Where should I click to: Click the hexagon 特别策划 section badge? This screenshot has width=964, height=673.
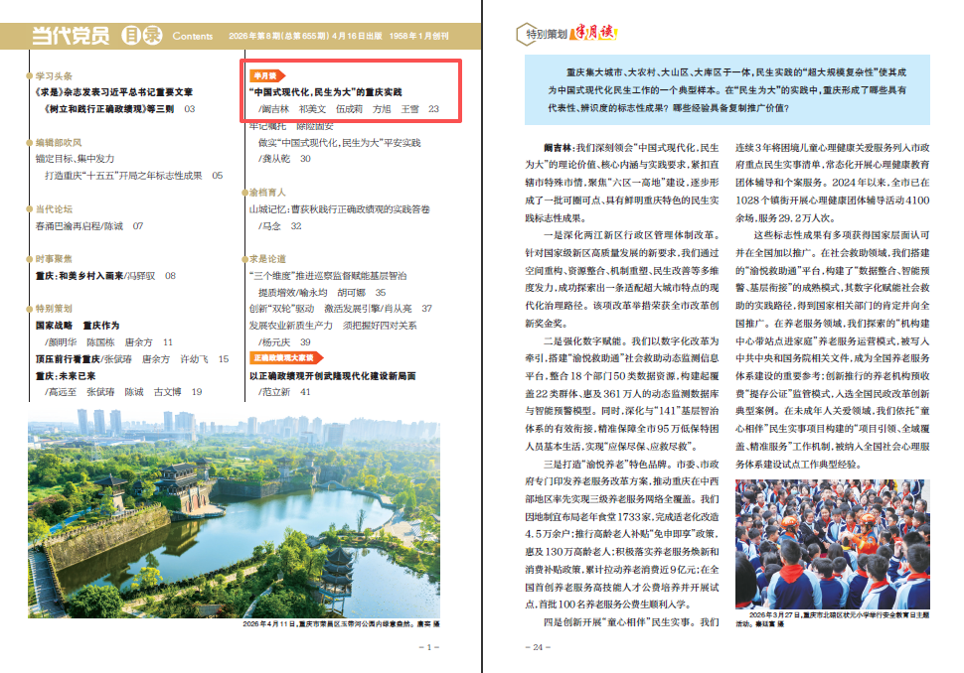pos(546,35)
